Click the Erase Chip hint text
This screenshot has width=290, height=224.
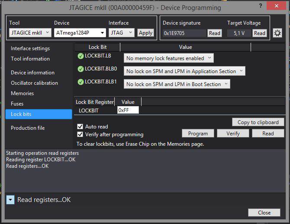click(x=140, y=144)
